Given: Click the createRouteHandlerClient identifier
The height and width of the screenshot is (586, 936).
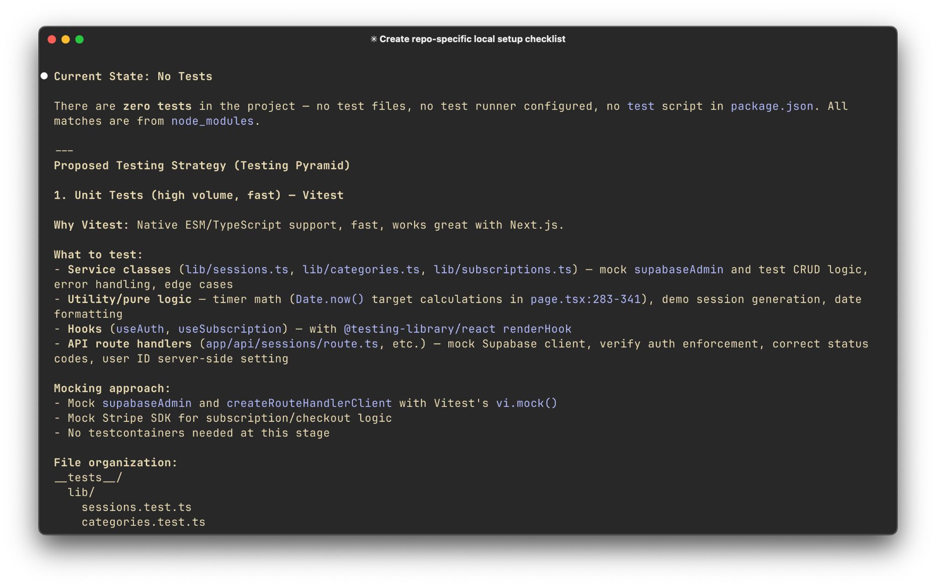Looking at the screenshot, I should 309,403.
